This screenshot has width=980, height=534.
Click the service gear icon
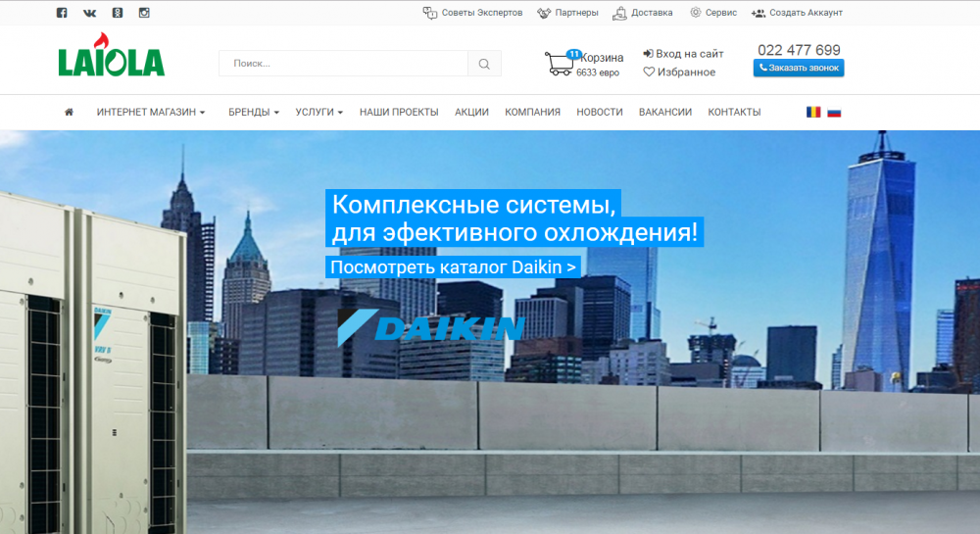(x=695, y=13)
